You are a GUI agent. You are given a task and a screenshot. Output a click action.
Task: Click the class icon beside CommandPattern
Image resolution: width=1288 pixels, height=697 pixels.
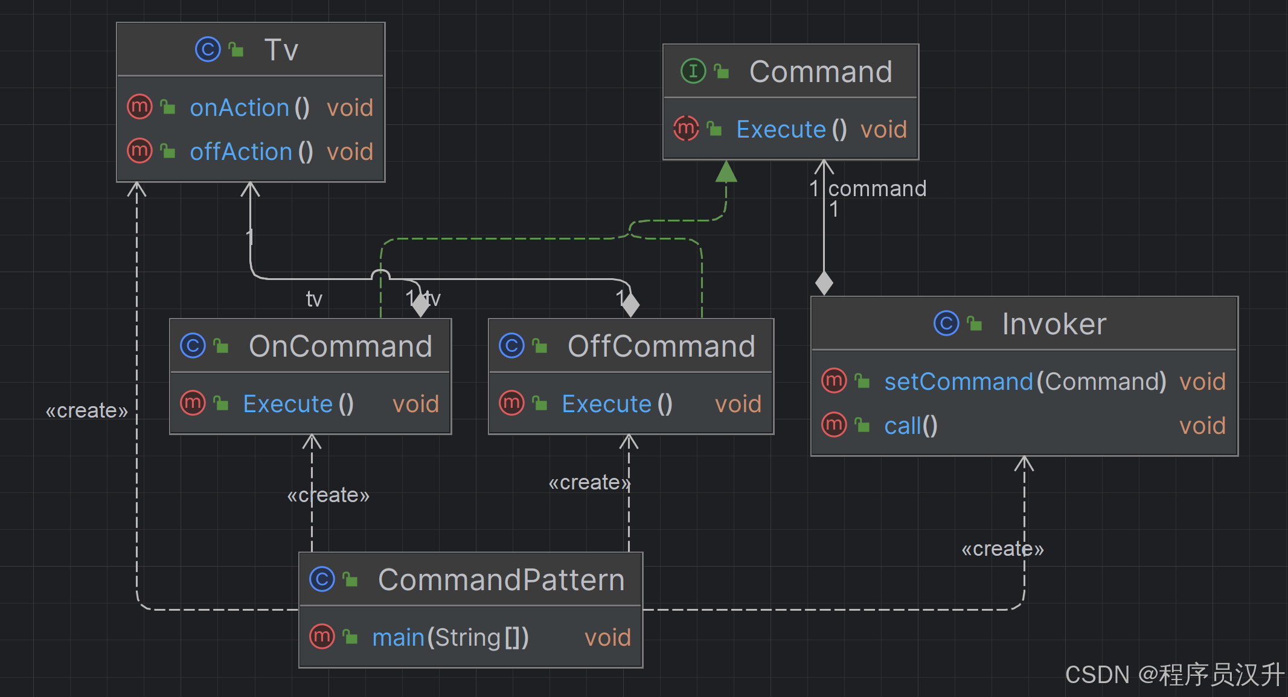322,579
